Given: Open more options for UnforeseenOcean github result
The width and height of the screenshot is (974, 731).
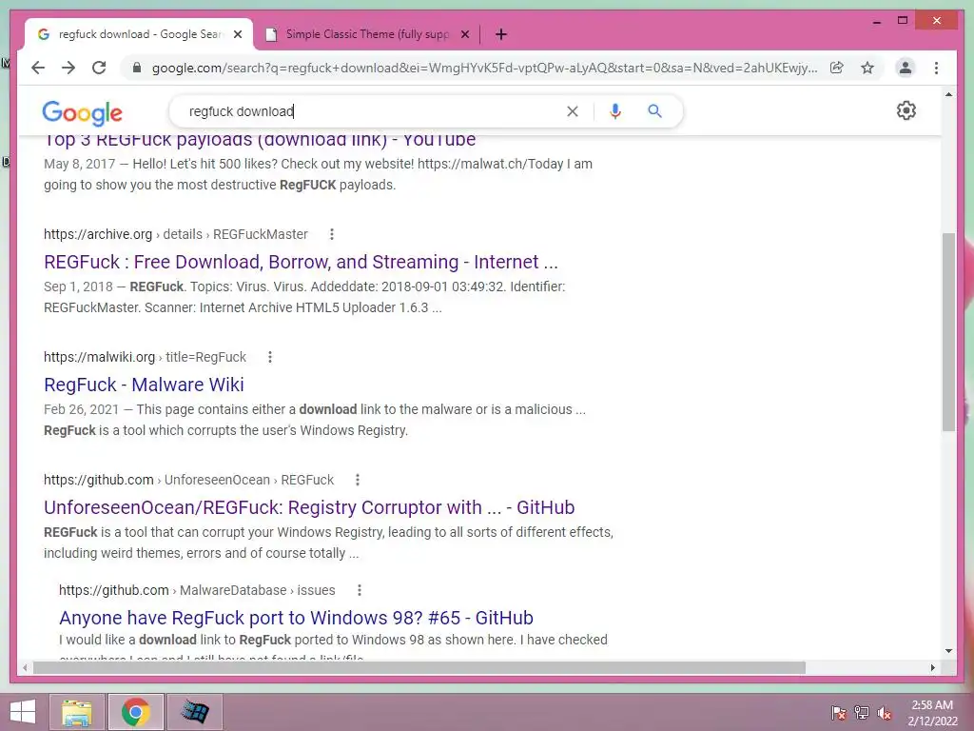Looking at the screenshot, I should pyautogui.click(x=358, y=480).
